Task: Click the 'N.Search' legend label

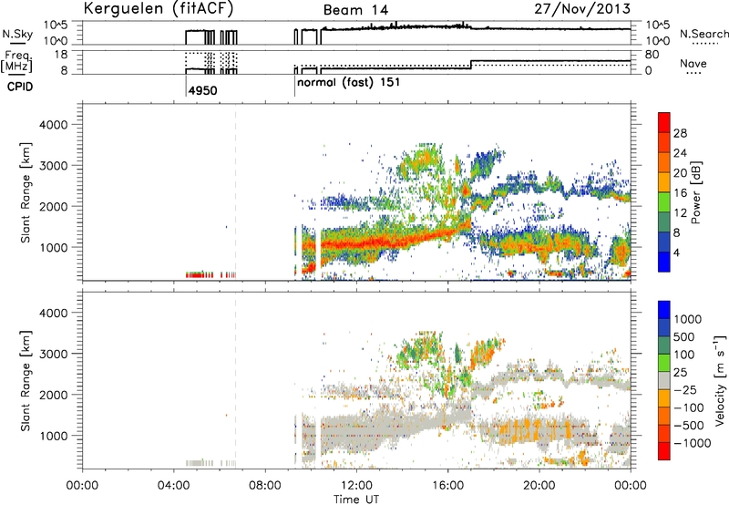Action: 703,34
